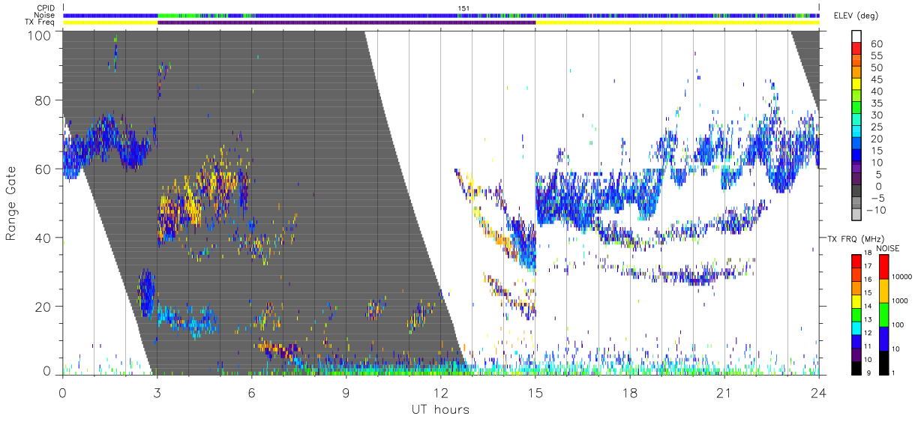Click the Range Gate tick label 40
The height and width of the screenshot is (425, 921).
click(43, 238)
